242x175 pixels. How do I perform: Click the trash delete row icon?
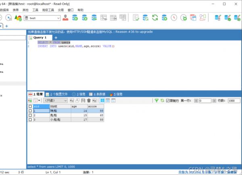click(x=89, y=100)
